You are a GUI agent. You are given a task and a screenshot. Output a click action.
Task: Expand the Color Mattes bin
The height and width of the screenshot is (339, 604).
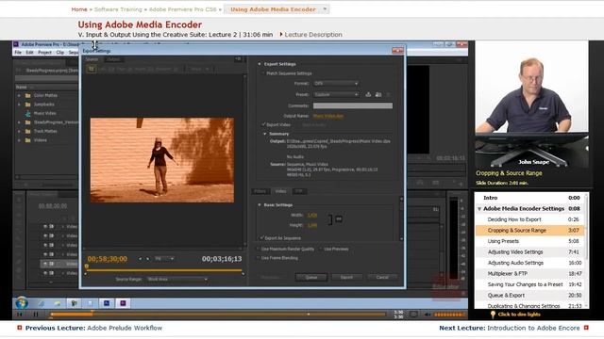pyautogui.click(x=19, y=95)
